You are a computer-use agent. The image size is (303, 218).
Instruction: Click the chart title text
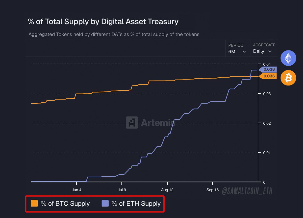[x=103, y=22]
